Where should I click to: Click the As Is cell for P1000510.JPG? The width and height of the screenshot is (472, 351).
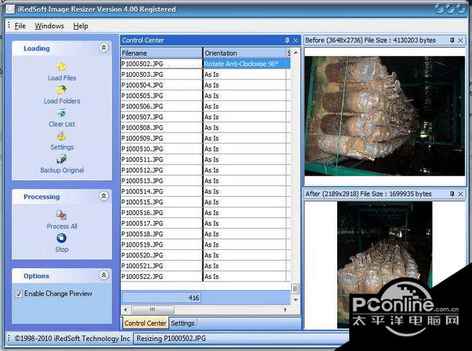244,149
